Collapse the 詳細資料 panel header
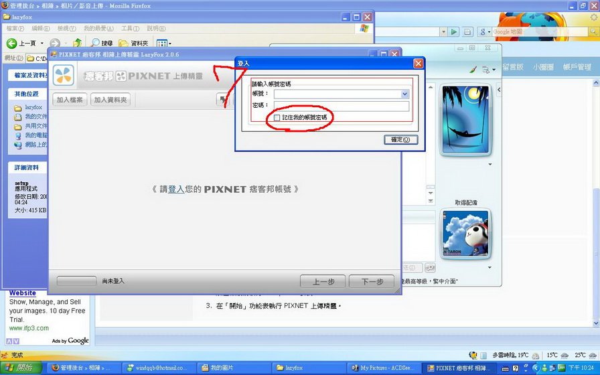Screen dimensions: 600x375 point(27,167)
